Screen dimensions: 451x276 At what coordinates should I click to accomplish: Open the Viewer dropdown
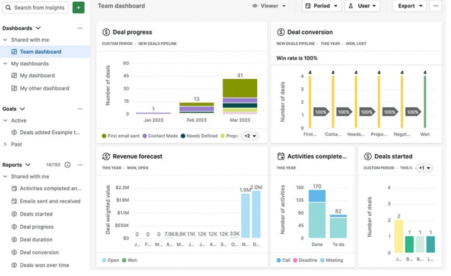[x=269, y=6]
